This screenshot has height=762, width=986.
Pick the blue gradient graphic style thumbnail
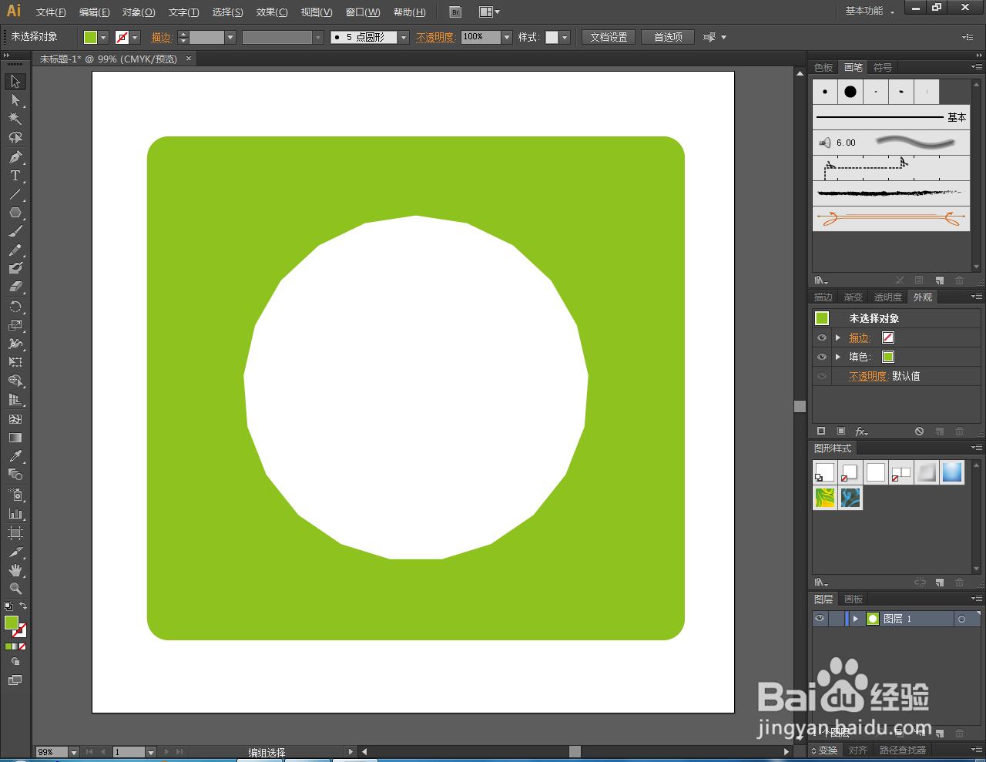pos(952,472)
